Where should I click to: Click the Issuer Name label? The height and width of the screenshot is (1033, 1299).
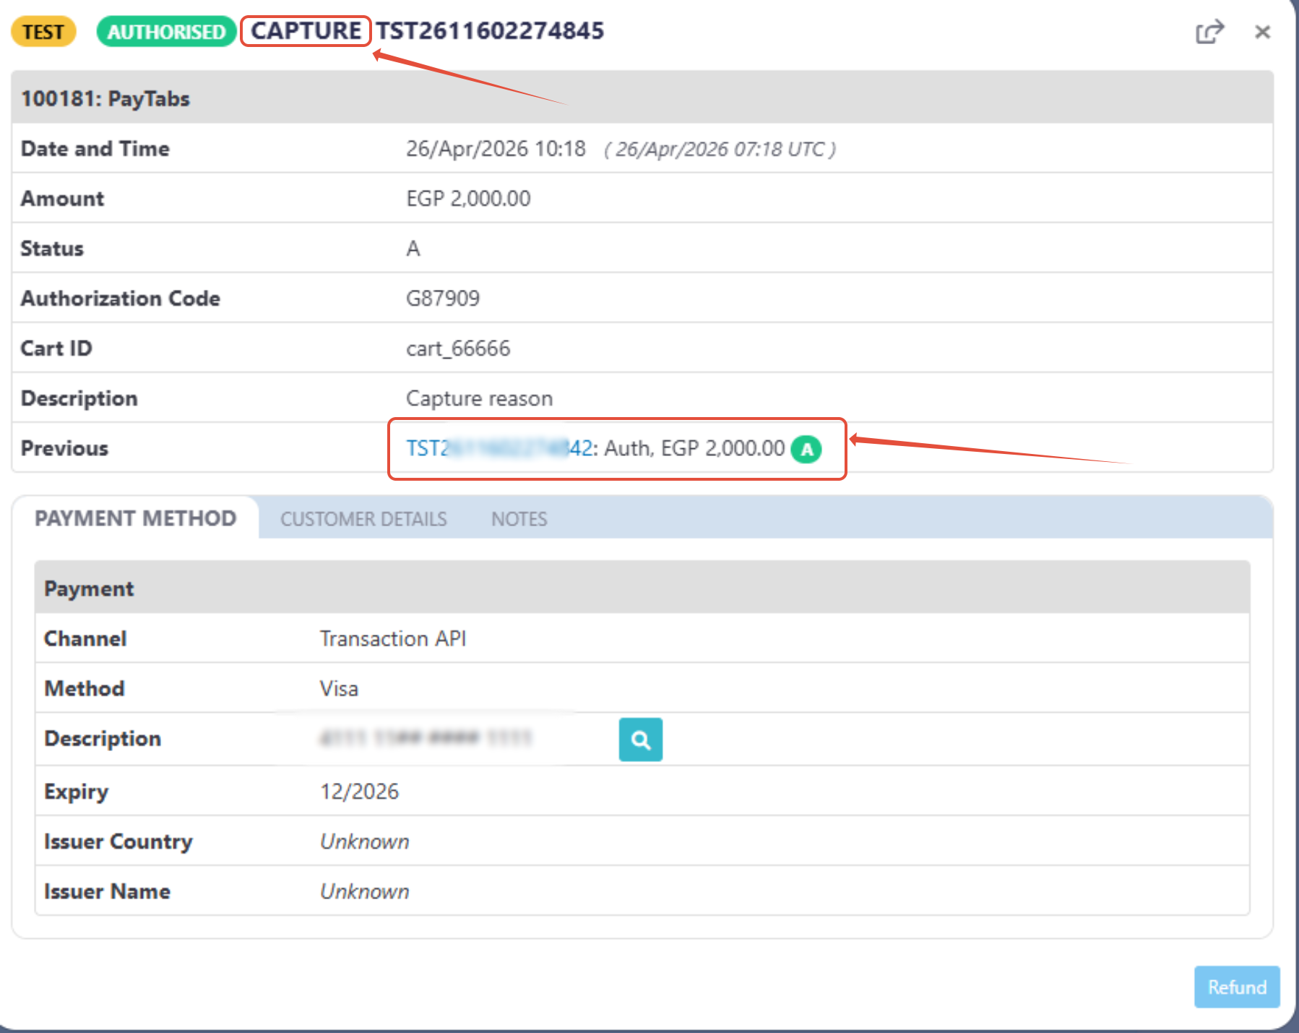click(x=107, y=891)
